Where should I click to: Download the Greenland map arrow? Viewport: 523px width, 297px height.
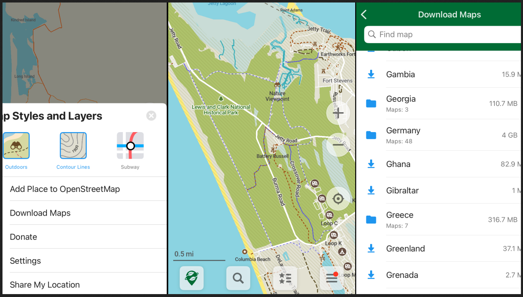[x=371, y=248]
